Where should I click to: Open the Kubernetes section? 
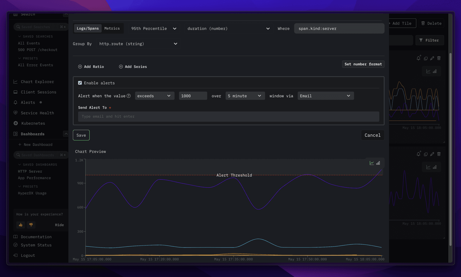[33, 123]
